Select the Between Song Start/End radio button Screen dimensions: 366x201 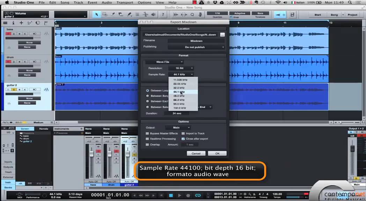(147, 96)
